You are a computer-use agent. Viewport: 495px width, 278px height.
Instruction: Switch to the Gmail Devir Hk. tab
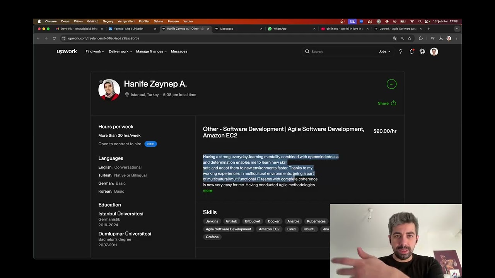(x=79, y=29)
